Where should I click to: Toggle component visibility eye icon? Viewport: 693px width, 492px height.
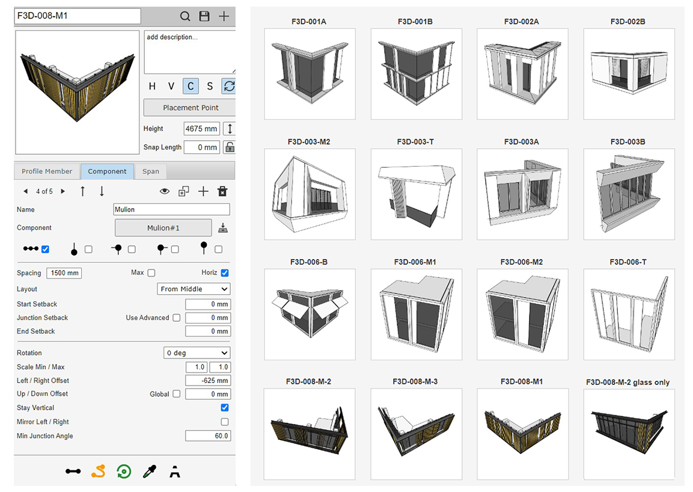(164, 191)
